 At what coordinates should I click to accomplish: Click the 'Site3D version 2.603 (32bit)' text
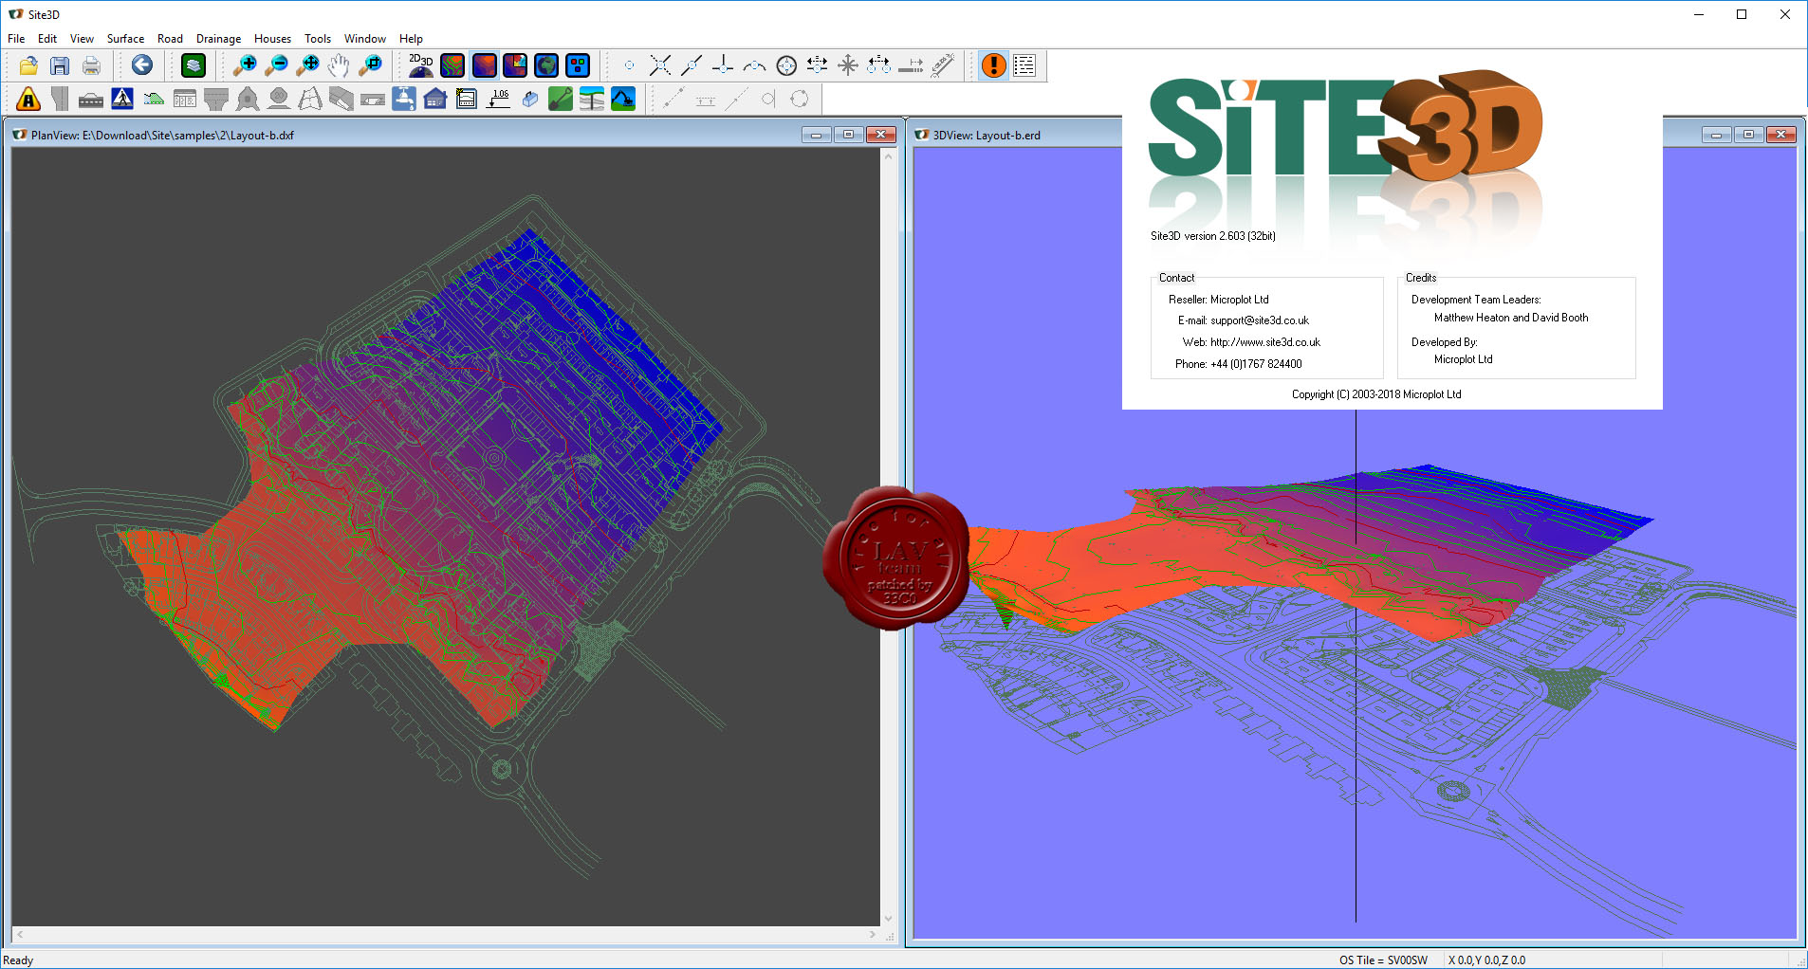1212,236
